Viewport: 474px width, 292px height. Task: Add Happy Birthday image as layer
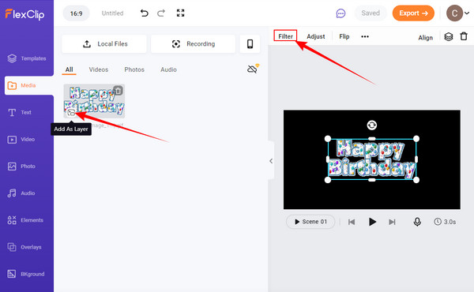(x=71, y=113)
